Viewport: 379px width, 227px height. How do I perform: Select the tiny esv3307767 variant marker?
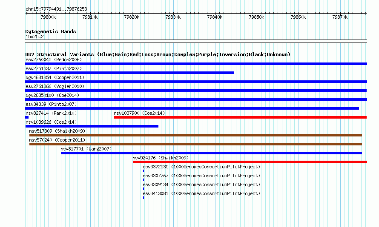[144, 180]
